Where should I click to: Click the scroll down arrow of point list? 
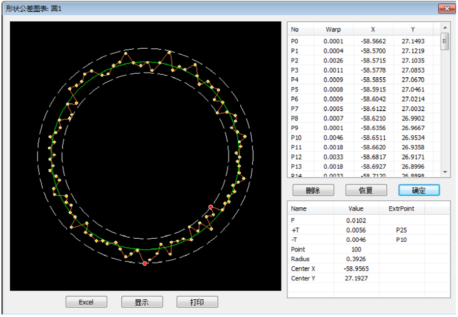[445, 173]
